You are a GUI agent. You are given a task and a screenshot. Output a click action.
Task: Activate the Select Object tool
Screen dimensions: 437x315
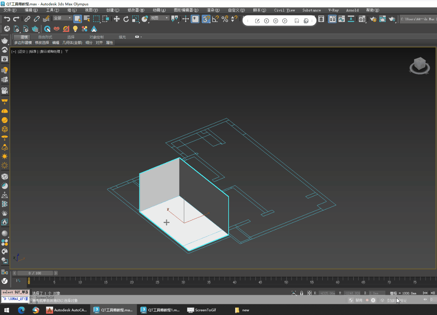(78, 19)
